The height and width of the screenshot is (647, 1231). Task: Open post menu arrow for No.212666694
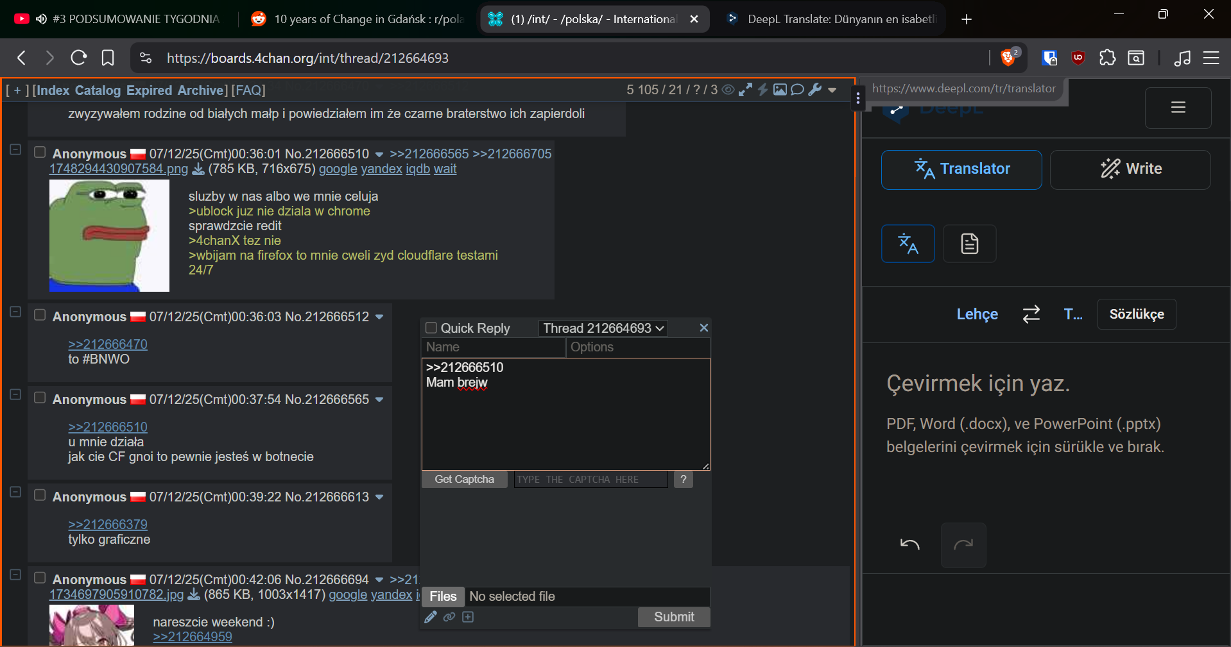[379, 580]
